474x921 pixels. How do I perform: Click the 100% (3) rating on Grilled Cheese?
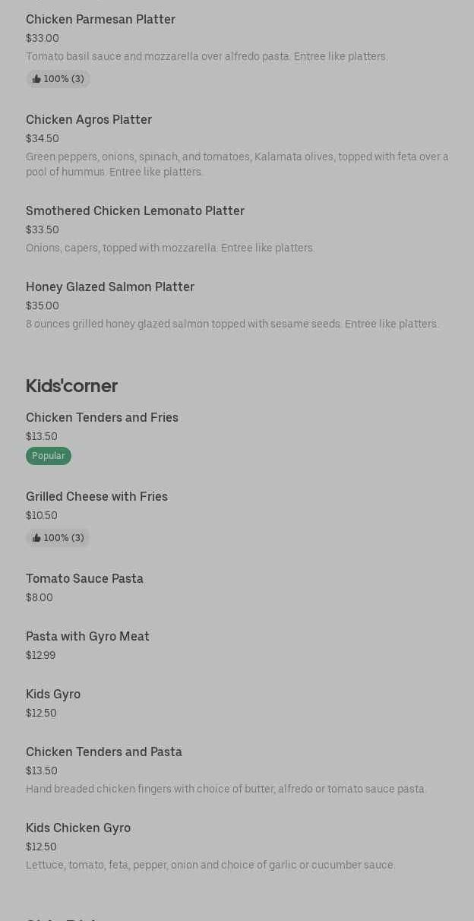click(64, 538)
